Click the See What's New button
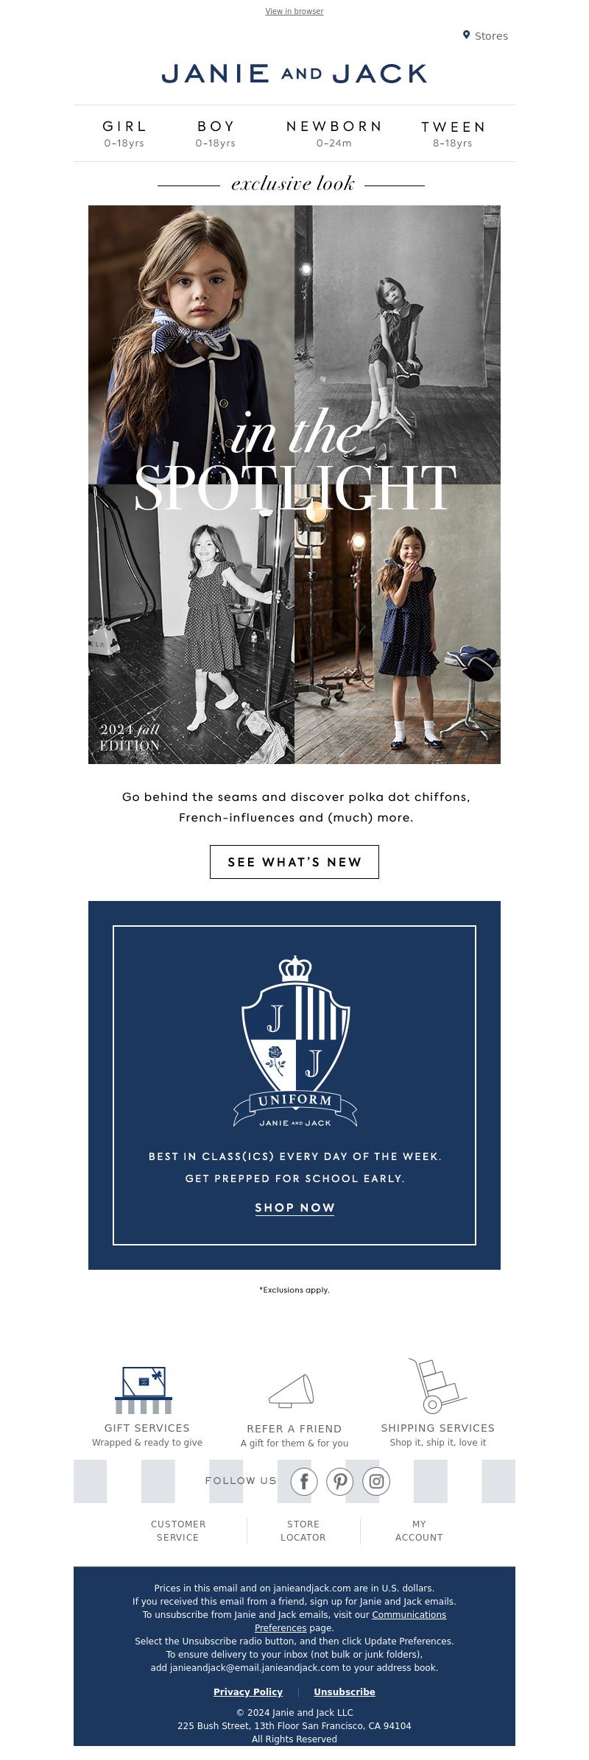 point(294,862)
